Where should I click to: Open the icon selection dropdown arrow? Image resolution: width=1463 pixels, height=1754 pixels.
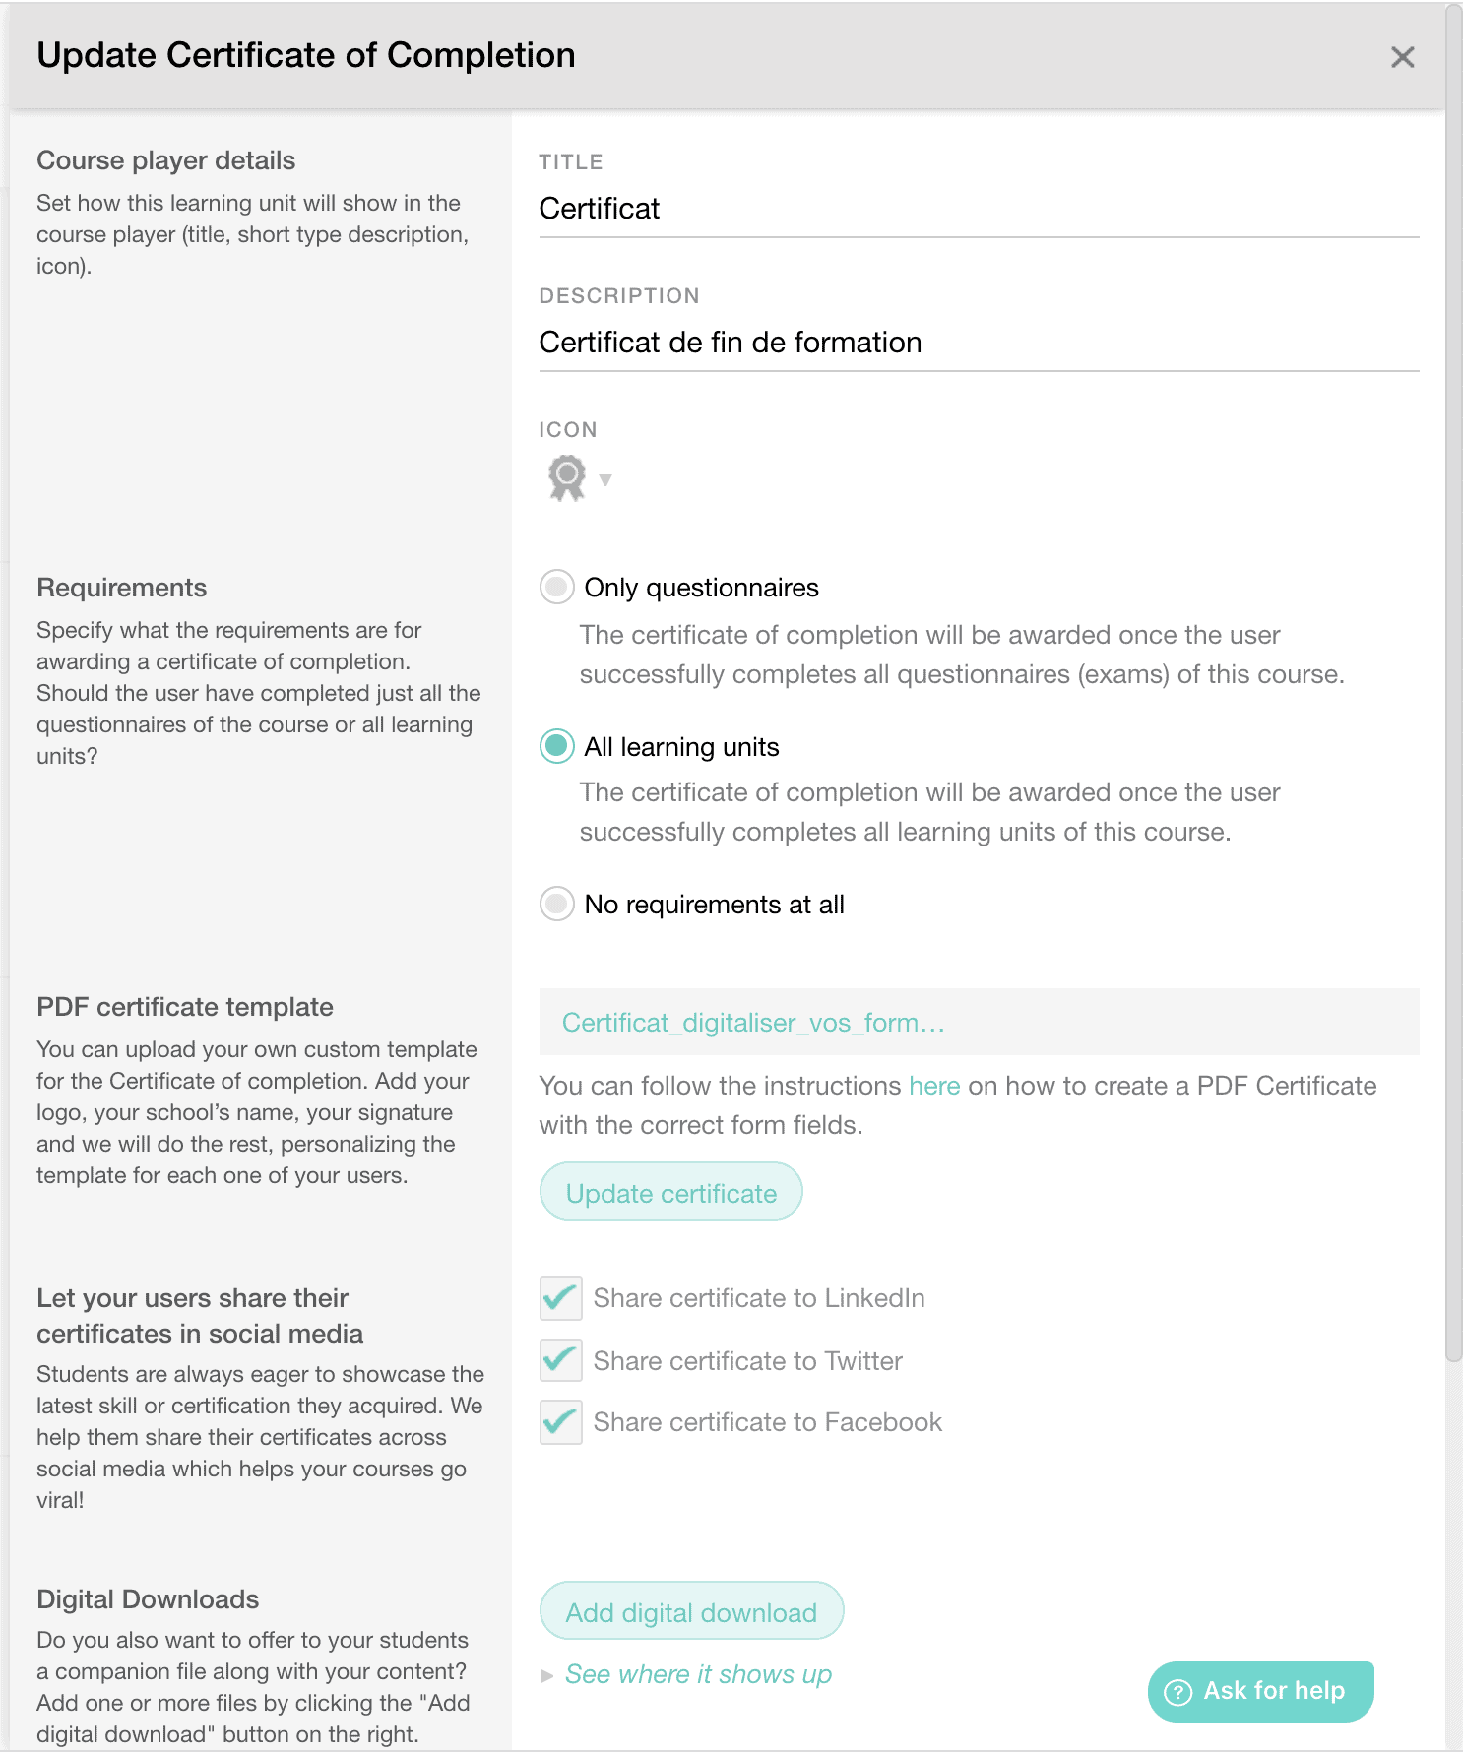[606, 480]
